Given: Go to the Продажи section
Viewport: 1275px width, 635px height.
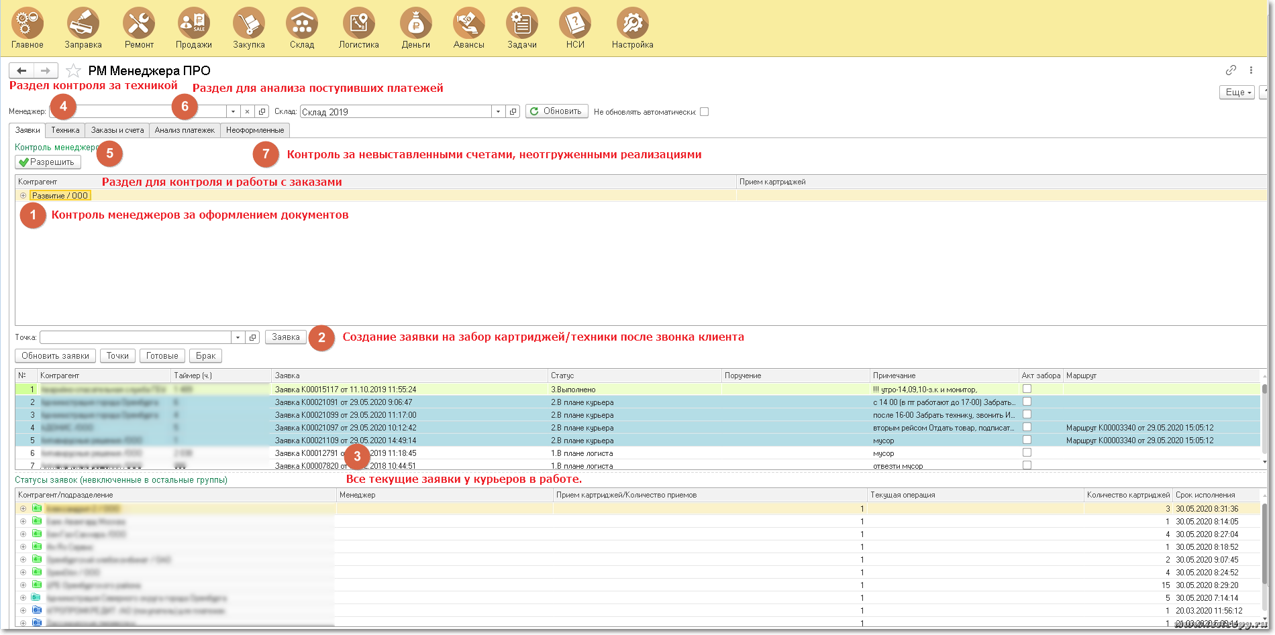Looking at the screenshot, I should click(x=193, y=23).
